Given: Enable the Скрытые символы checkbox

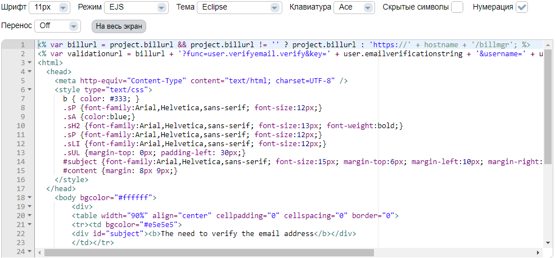Looking at the screenshot, I should (x=457, y=7).
